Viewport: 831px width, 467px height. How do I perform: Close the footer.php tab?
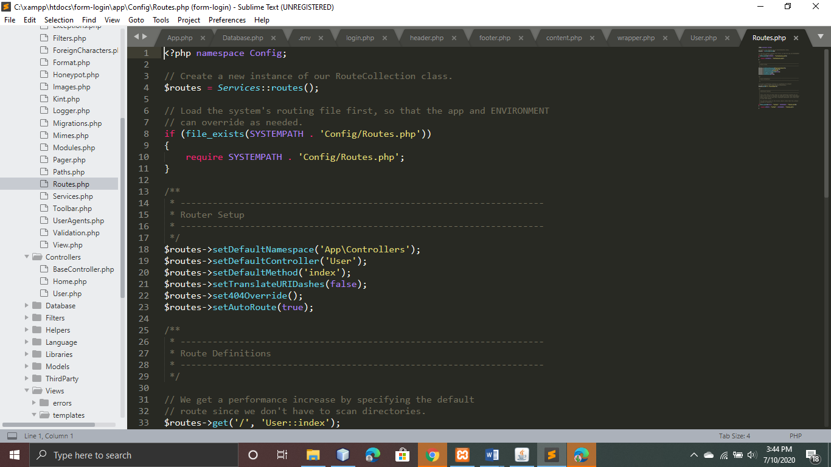pos(520,38)
